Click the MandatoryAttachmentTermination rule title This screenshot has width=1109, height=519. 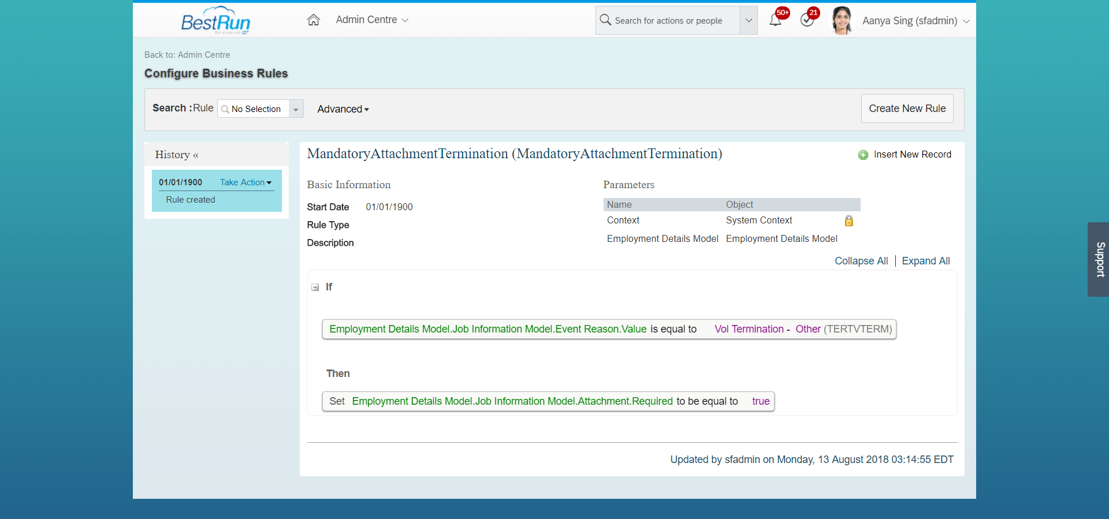pyautogui.click(x=515, y=154)
